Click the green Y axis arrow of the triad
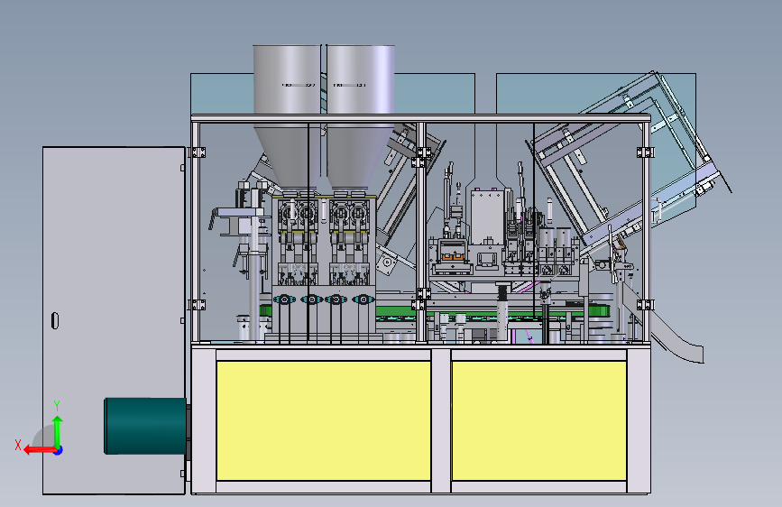 (x=58, y=430)
